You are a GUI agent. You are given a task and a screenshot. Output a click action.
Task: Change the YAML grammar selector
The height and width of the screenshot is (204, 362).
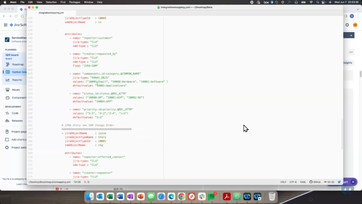(x=303, y=182)
